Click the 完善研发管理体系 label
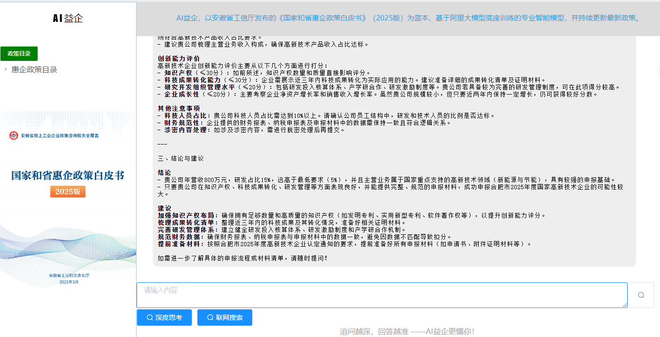The width and height of the screenshot is (660, 337). click(x=188, y=230)
